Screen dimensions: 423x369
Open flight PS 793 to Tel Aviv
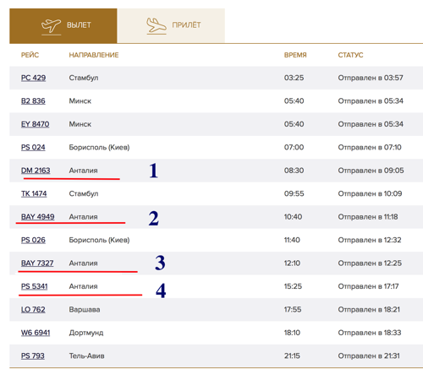point(33,355)
